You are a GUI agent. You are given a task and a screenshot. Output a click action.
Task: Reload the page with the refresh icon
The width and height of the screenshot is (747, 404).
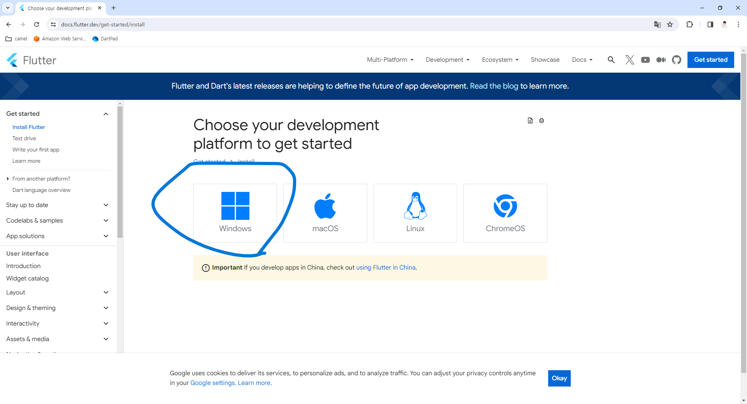coord(37,24)
